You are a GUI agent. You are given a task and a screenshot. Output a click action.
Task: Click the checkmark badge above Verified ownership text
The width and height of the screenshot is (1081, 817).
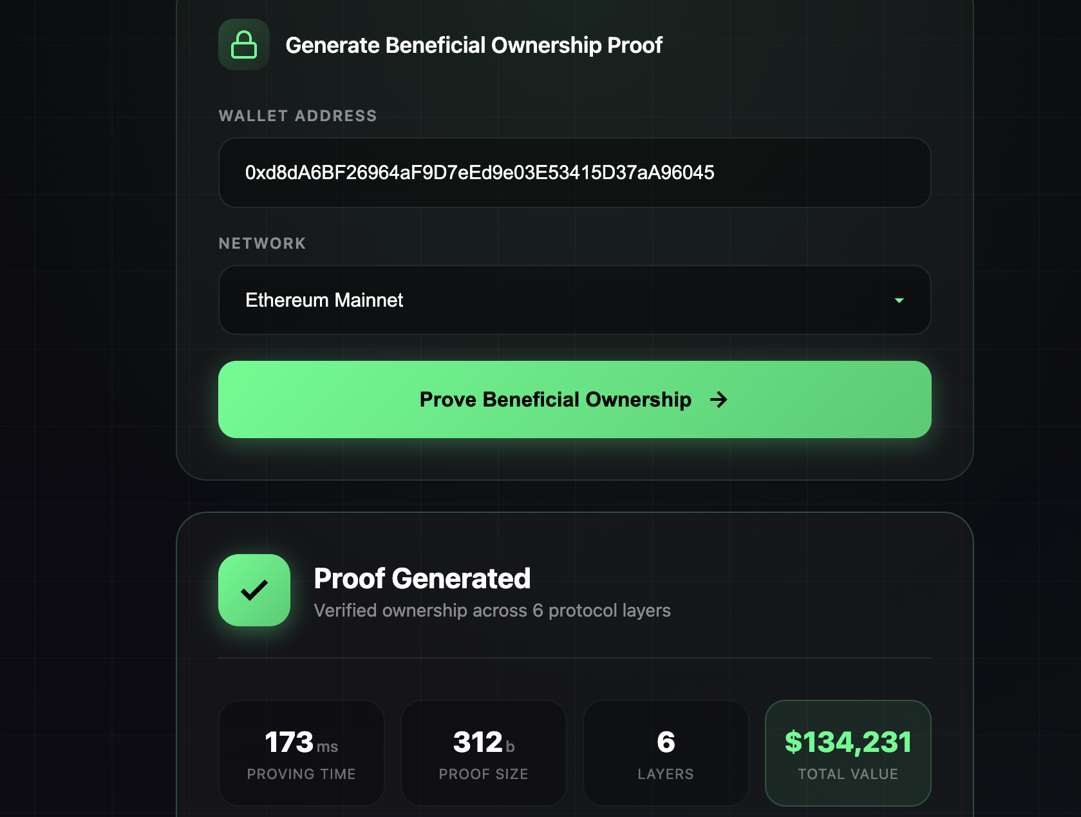254,590
